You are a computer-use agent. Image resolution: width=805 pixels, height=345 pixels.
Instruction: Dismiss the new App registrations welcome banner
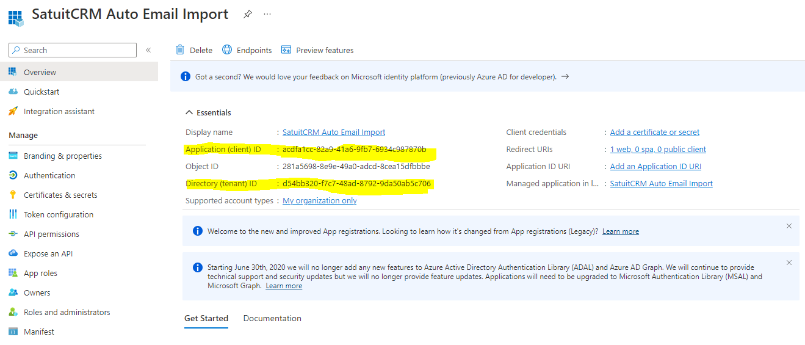[789, 226]
